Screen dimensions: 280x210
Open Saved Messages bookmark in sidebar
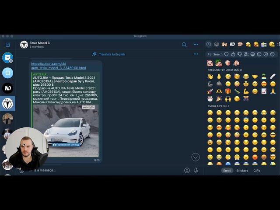[8, 73]
